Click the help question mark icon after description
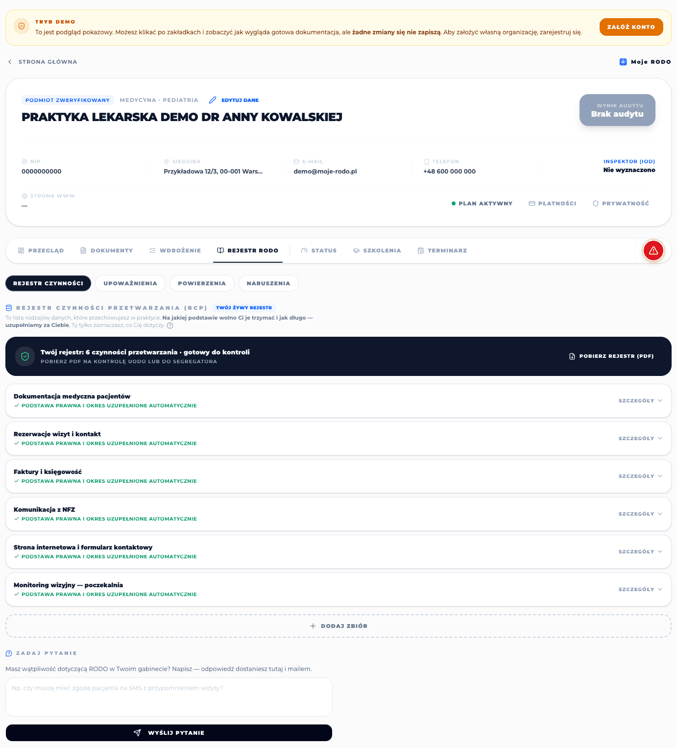Screen dimensions: 677x748 click(170, 325)
